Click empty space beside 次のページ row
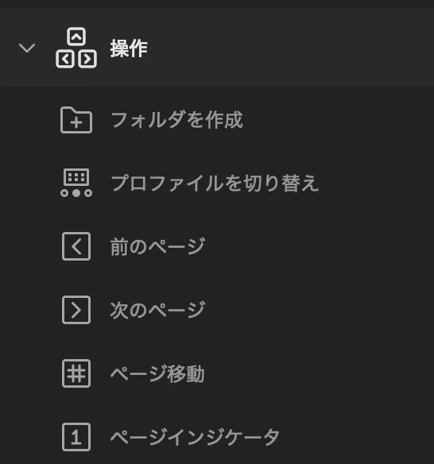 (x=320, y=310)
